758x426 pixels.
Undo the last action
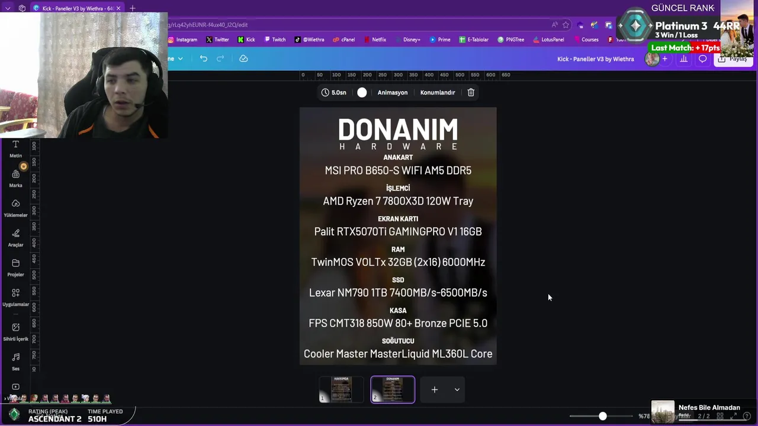click(x=204, y=59)
